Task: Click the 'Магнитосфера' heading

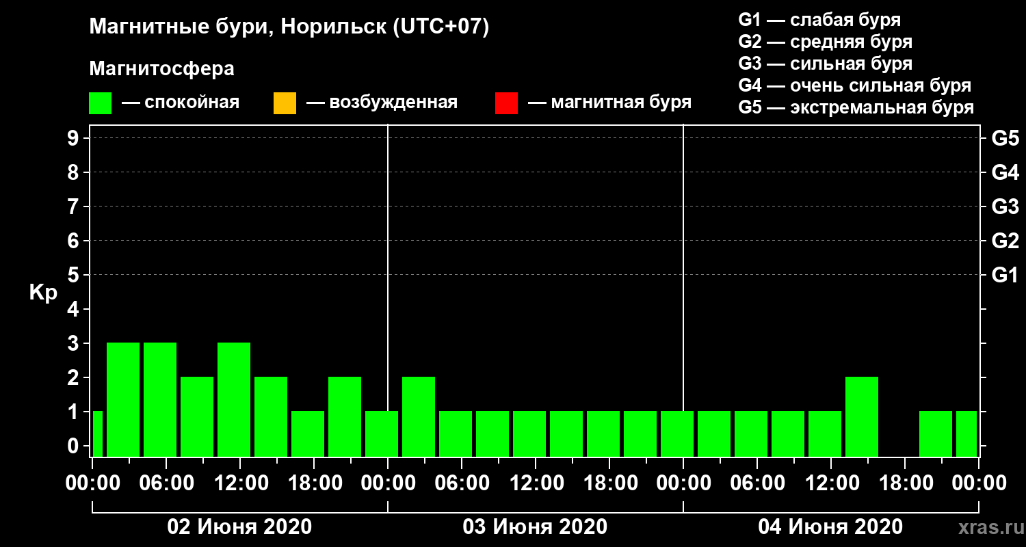Action: [161, 69]
